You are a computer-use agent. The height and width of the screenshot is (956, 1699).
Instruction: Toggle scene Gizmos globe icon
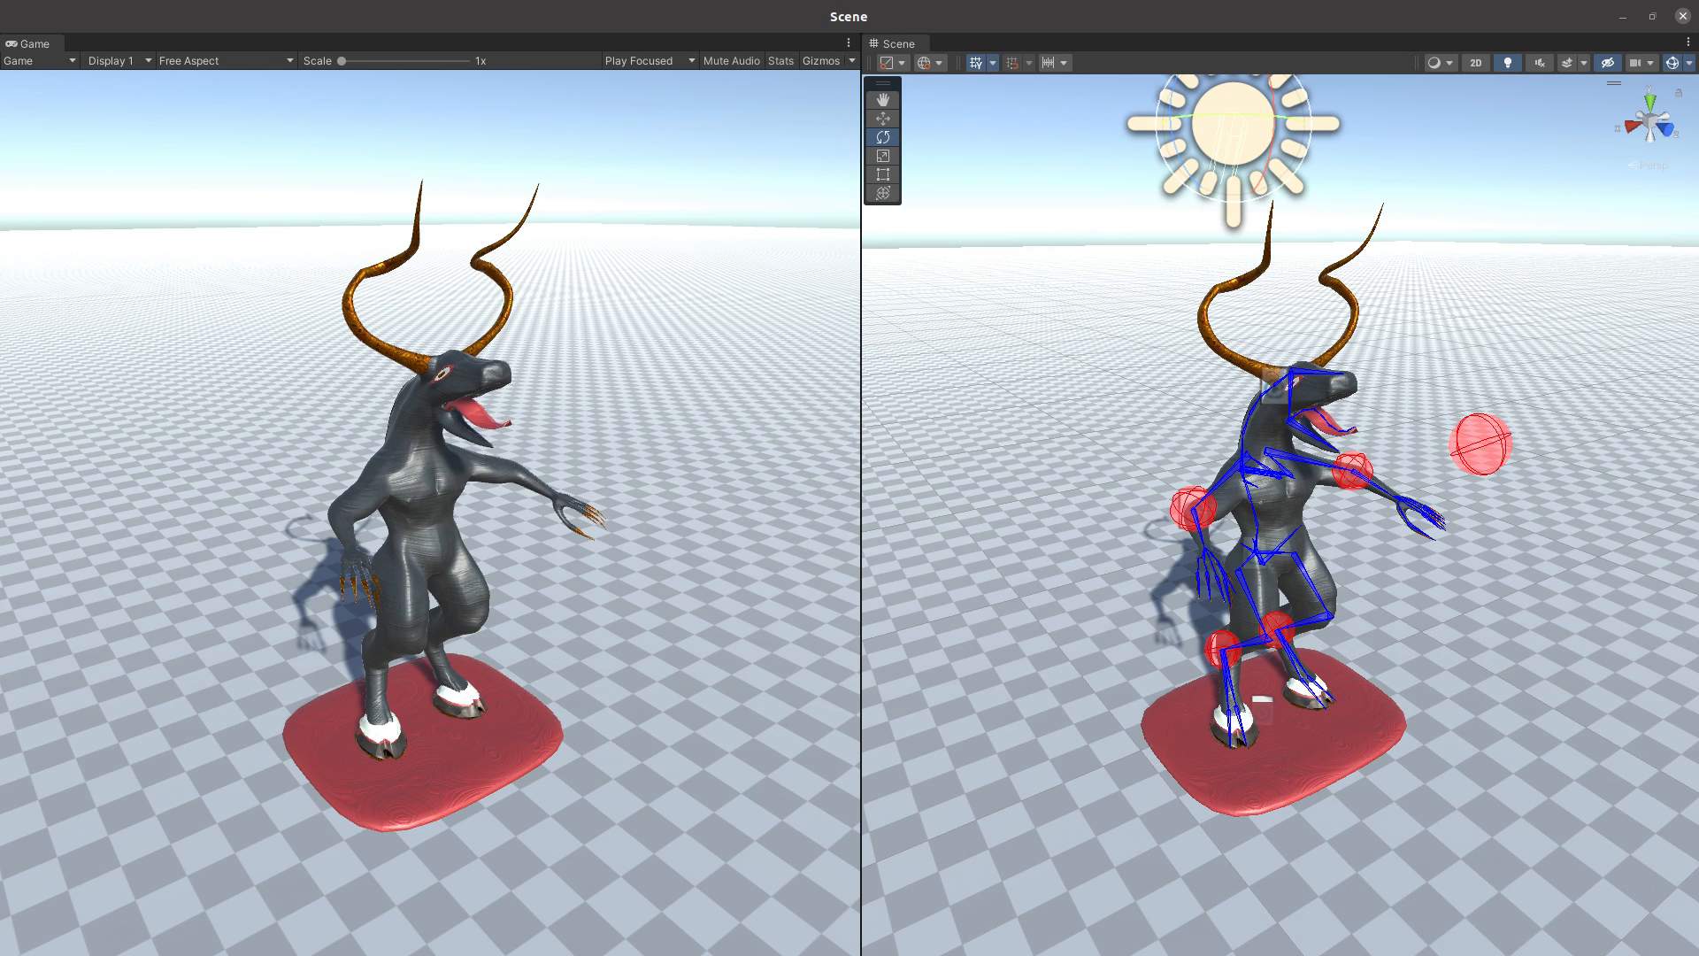[x=1672, y=63]
